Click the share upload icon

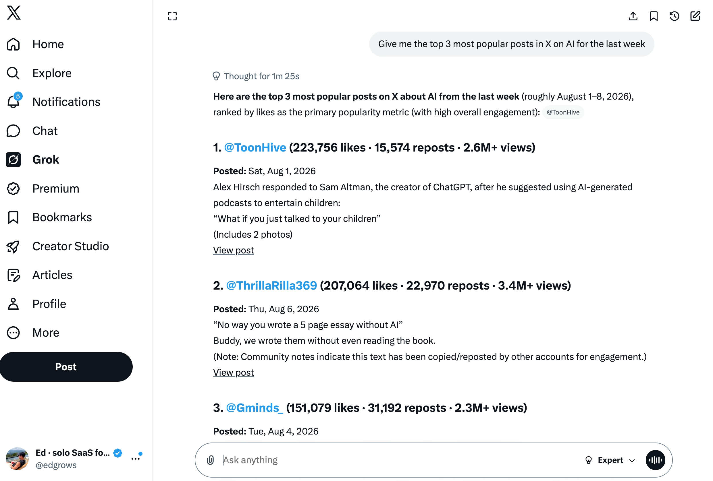[x=633, y=16]
